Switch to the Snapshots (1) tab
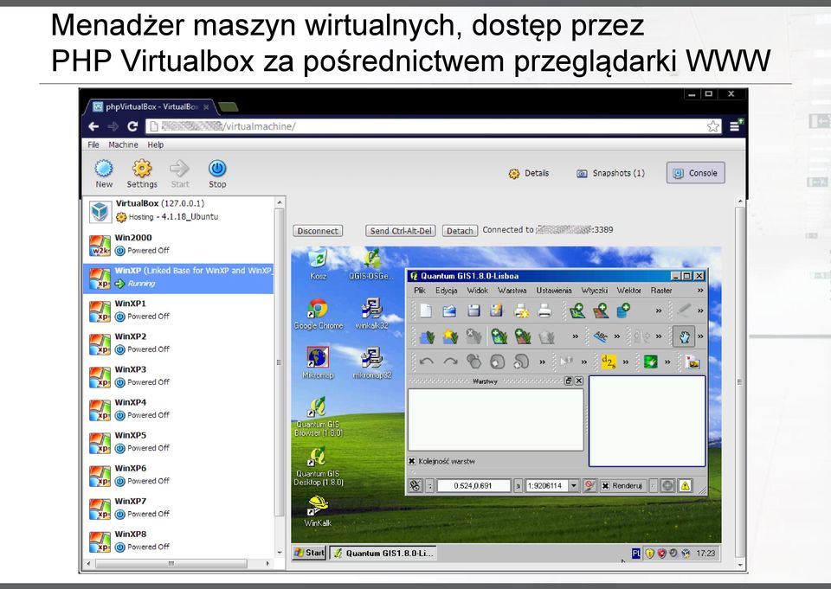 [x=610, y=173]
